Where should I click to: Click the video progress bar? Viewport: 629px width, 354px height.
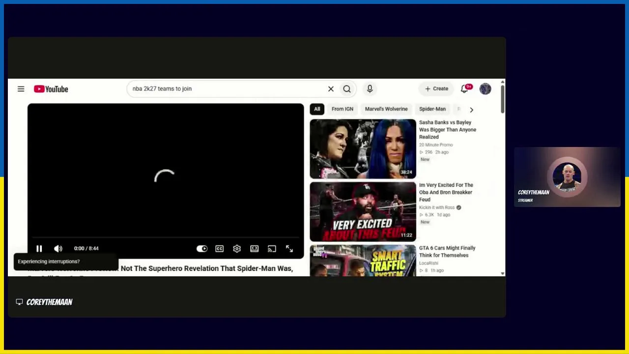(x=166, y=238)
